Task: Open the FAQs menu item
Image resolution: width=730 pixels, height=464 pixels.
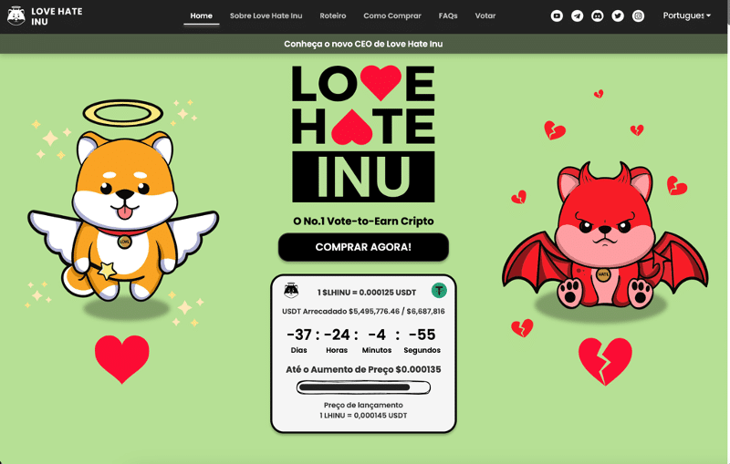Action: click(448, 15)
